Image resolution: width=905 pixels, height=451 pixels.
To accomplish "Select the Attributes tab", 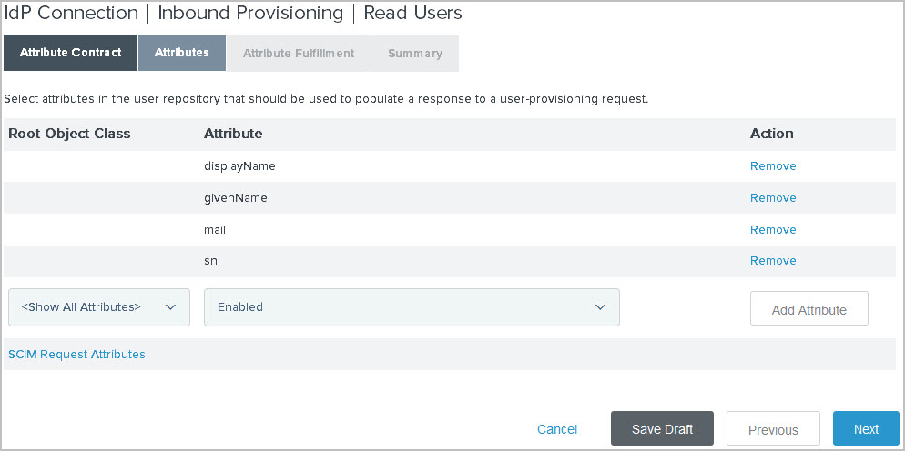I will tap(181, 53).
